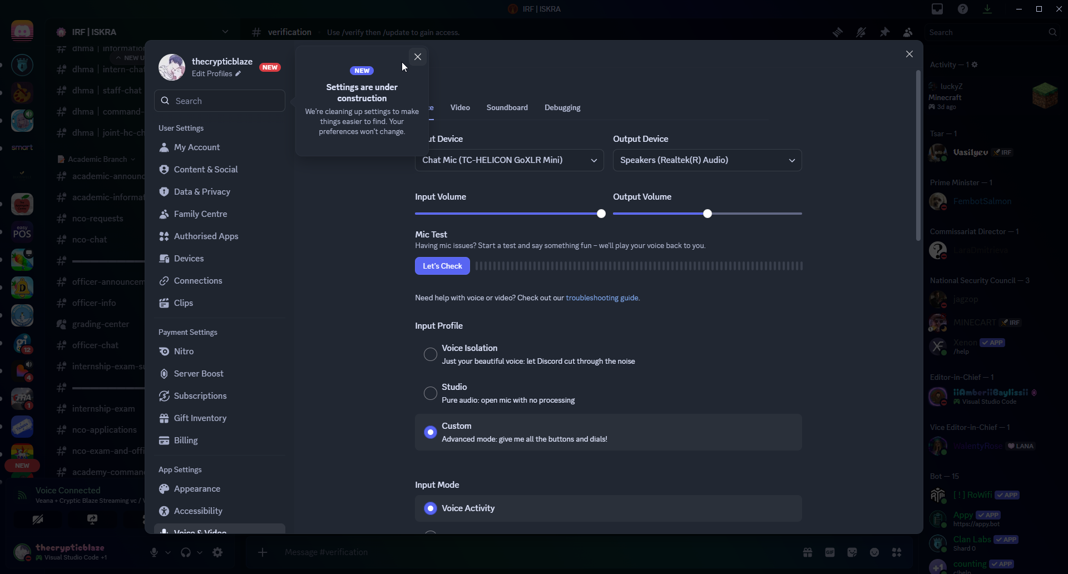Switch to the Debugging tab
1068x574 pixels.
tap(562, 107)
